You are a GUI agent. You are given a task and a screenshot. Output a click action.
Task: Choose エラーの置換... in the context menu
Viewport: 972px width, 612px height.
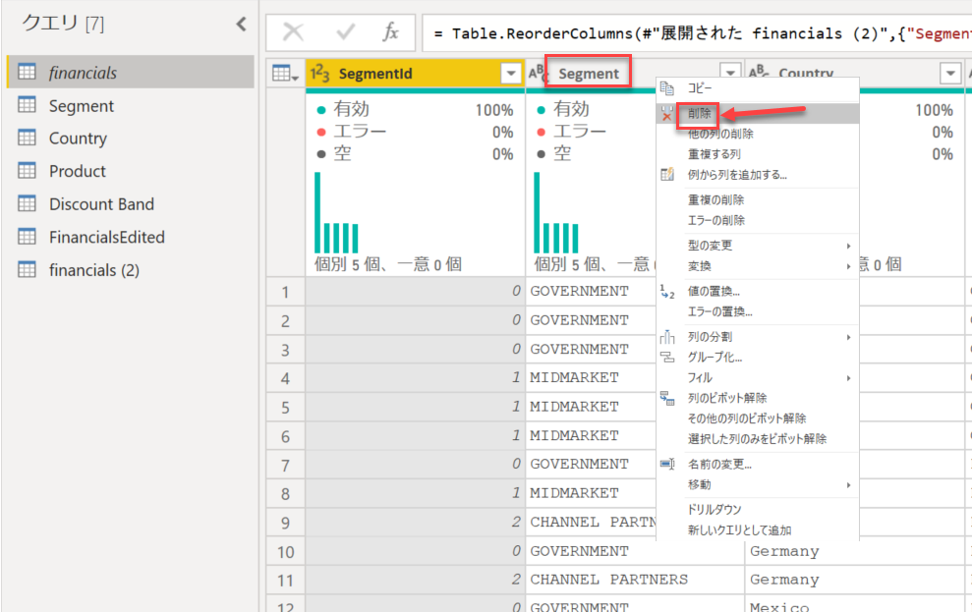tap(758, 311)
